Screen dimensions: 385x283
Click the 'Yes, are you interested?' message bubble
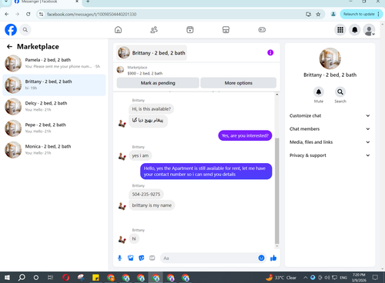(245, 135)
